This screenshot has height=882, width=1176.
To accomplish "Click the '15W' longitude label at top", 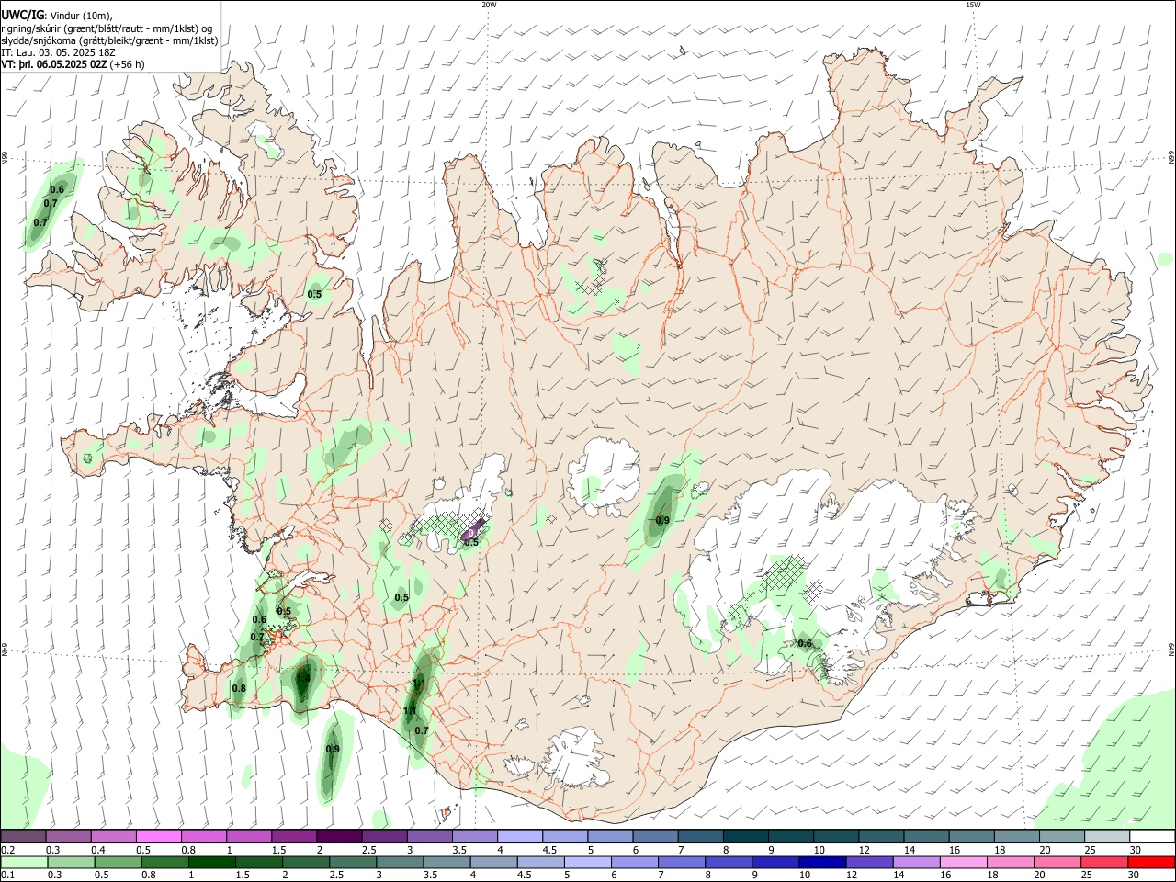I will pos(973,5).
